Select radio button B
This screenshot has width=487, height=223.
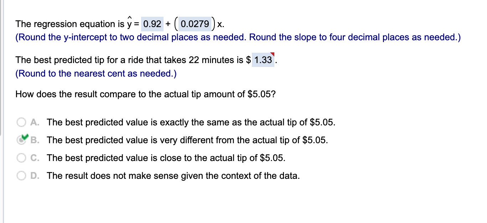tap(21, 140)
